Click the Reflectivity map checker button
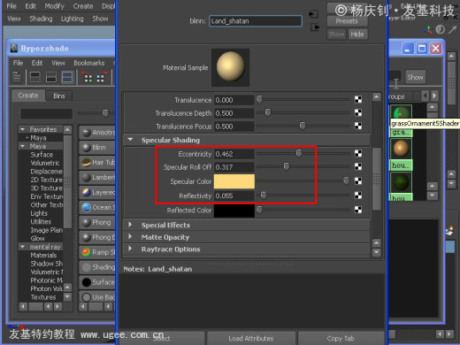460x345 pixels. pos(358,195)
